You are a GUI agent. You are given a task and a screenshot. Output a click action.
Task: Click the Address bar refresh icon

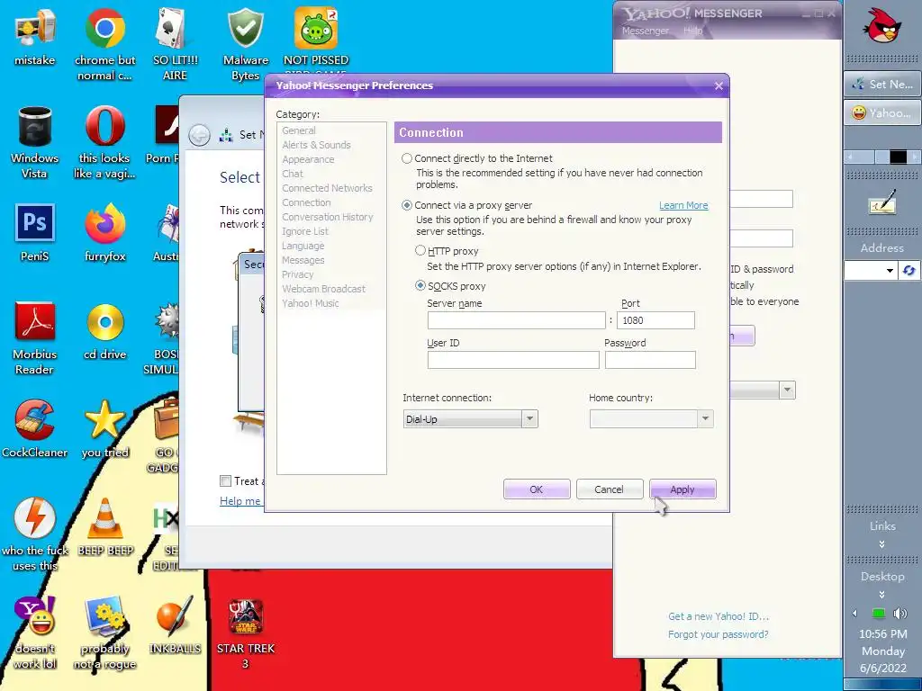(908, 270)
